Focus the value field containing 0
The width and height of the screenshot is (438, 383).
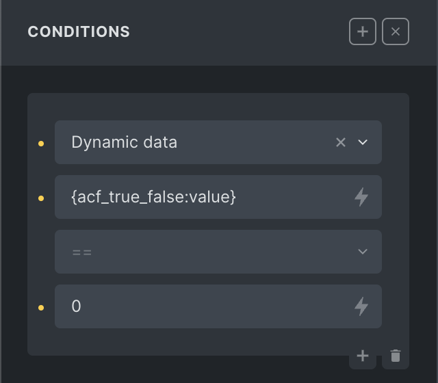pos(205,306)
